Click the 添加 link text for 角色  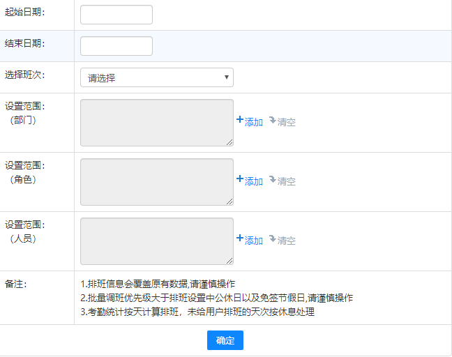(x=254, y=181)
